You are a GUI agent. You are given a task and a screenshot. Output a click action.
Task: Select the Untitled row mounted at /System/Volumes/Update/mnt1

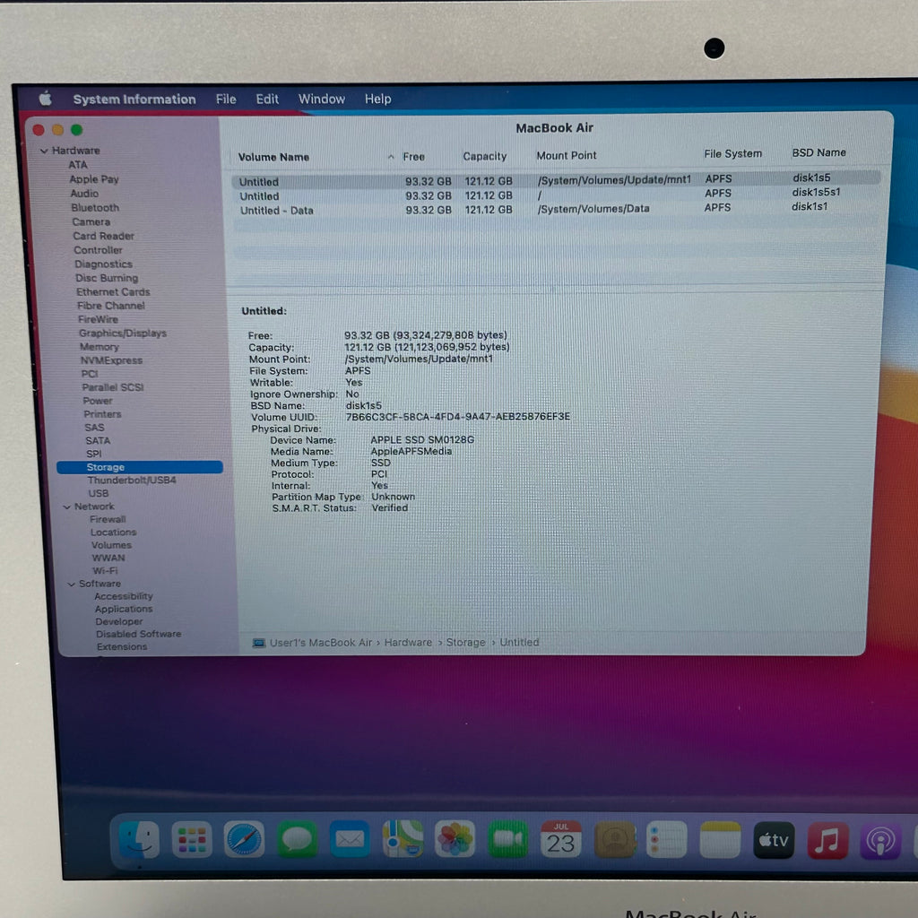556,180
